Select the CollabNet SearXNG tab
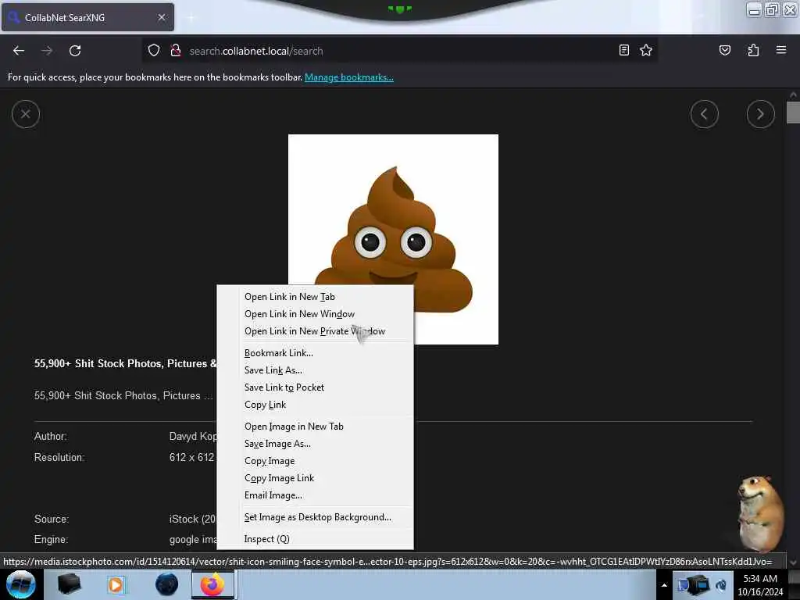Screen dimensions: 800x600 coord(87,17)
